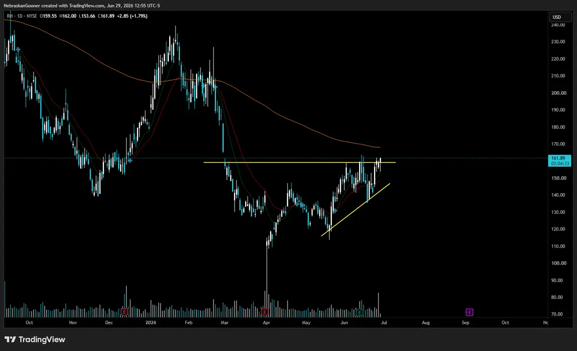Click the 2026 label on time axis
This screenshot has width=577, height=351.
[151, 323]
